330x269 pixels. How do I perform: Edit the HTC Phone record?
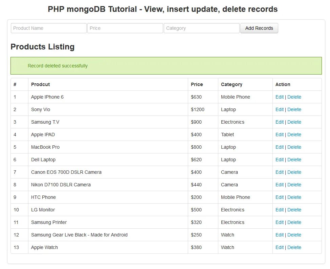(280, 197)
